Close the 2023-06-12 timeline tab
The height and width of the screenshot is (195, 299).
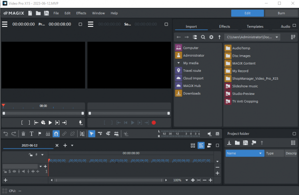click(x=57, y=145)
